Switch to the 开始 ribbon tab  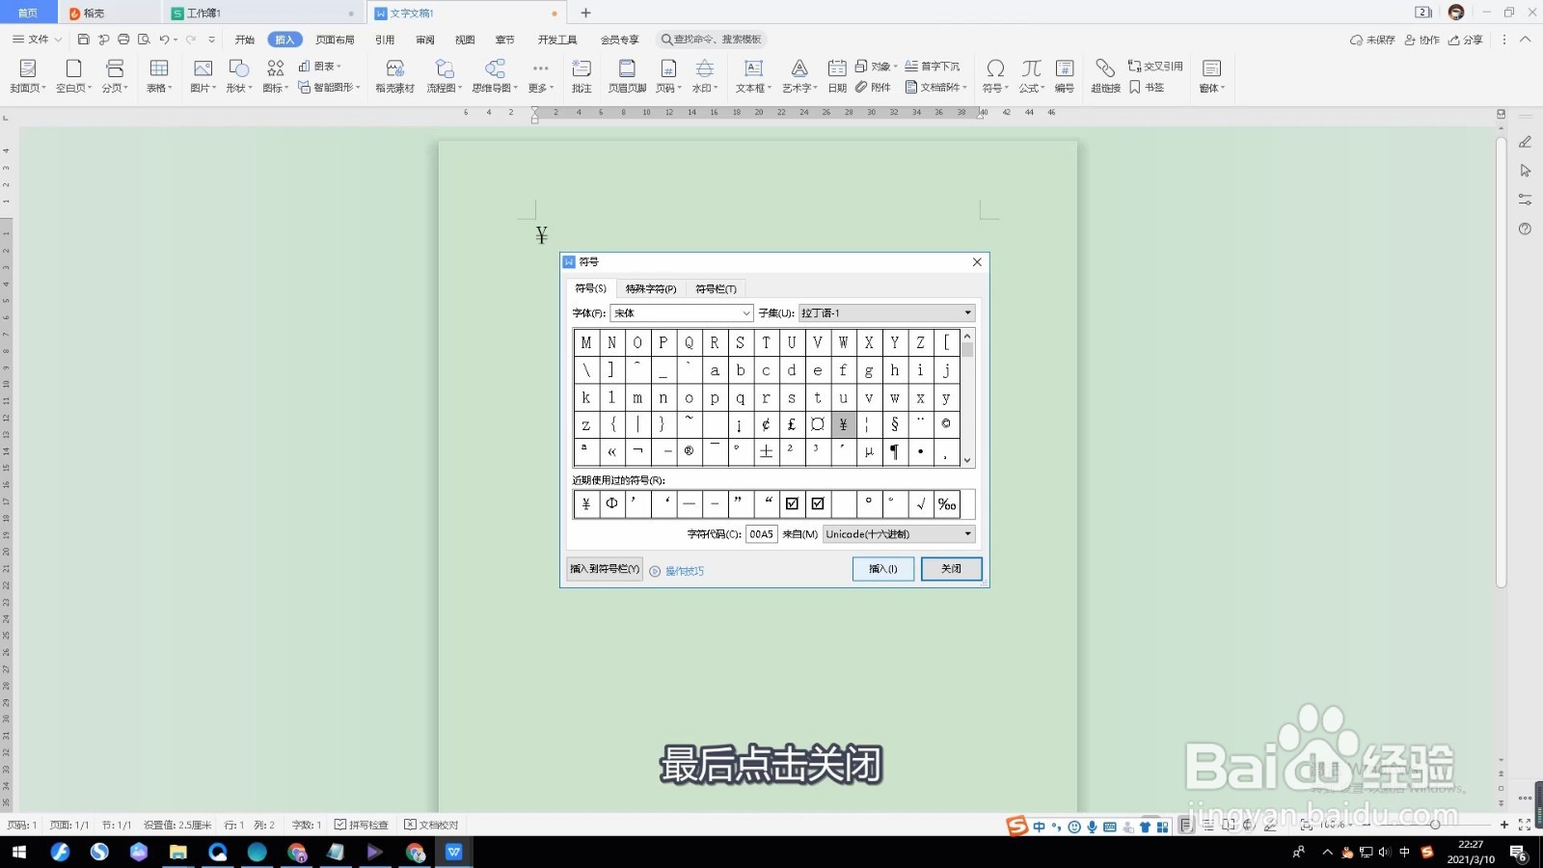[245, 40]
